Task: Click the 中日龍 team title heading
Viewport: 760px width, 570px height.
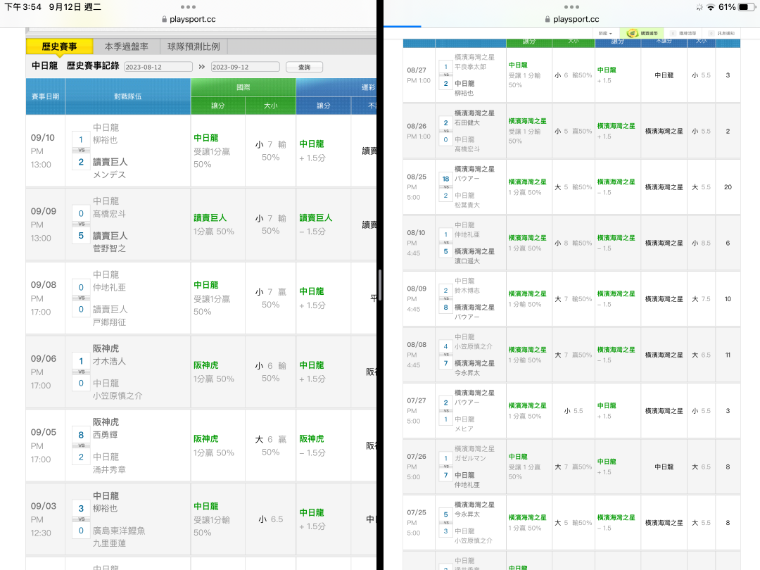Action: coord(44,66)
